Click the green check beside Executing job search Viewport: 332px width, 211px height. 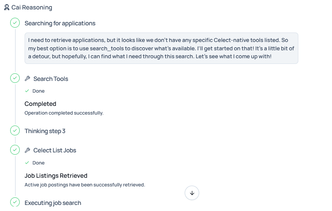coord(15,202)
